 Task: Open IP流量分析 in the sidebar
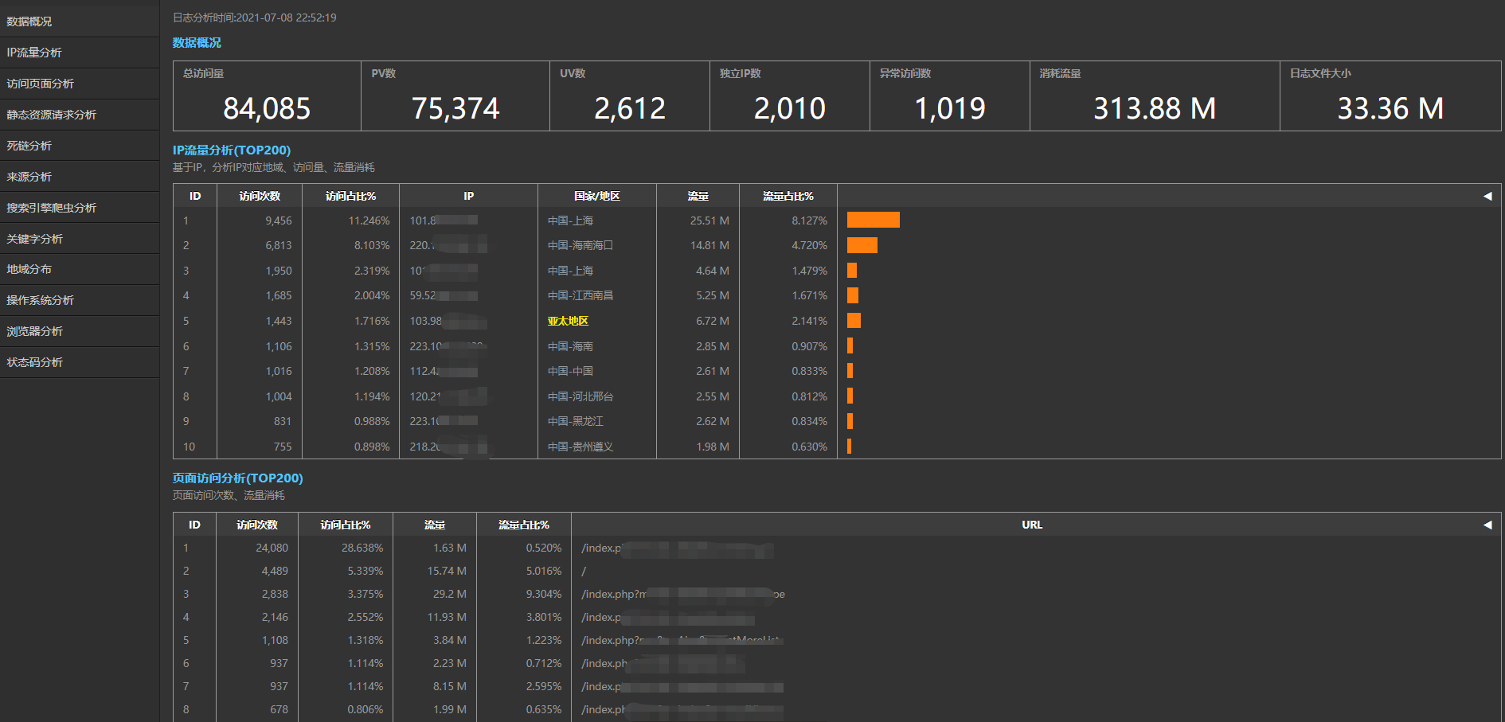click(80, 53)
